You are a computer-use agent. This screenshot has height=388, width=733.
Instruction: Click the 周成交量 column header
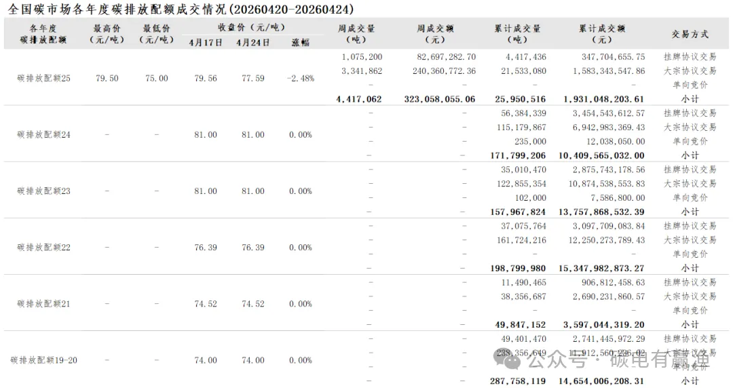(356, 34)
